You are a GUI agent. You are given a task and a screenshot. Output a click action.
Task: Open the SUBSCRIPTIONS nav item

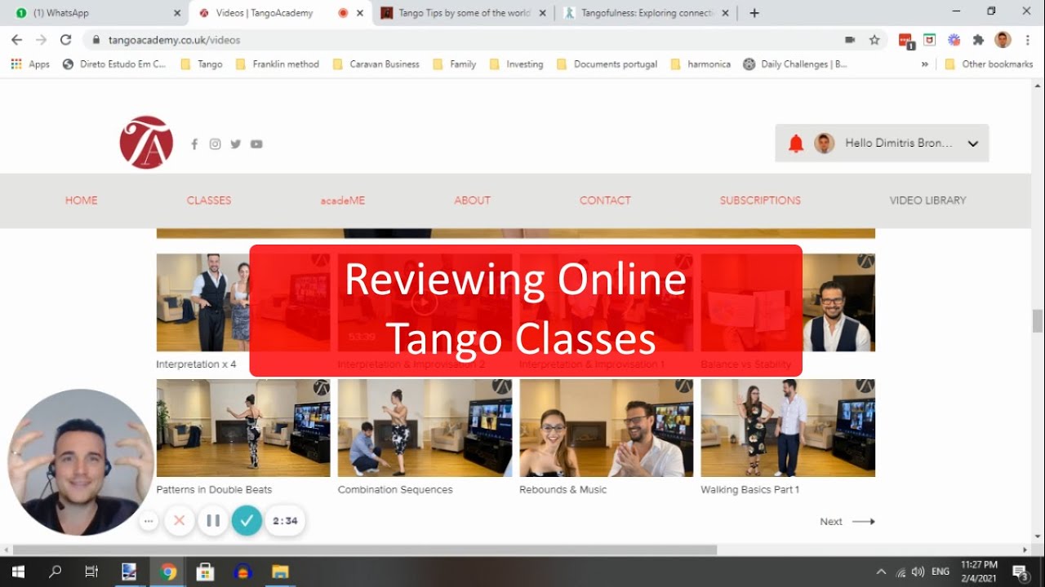[x=760, y=201]
